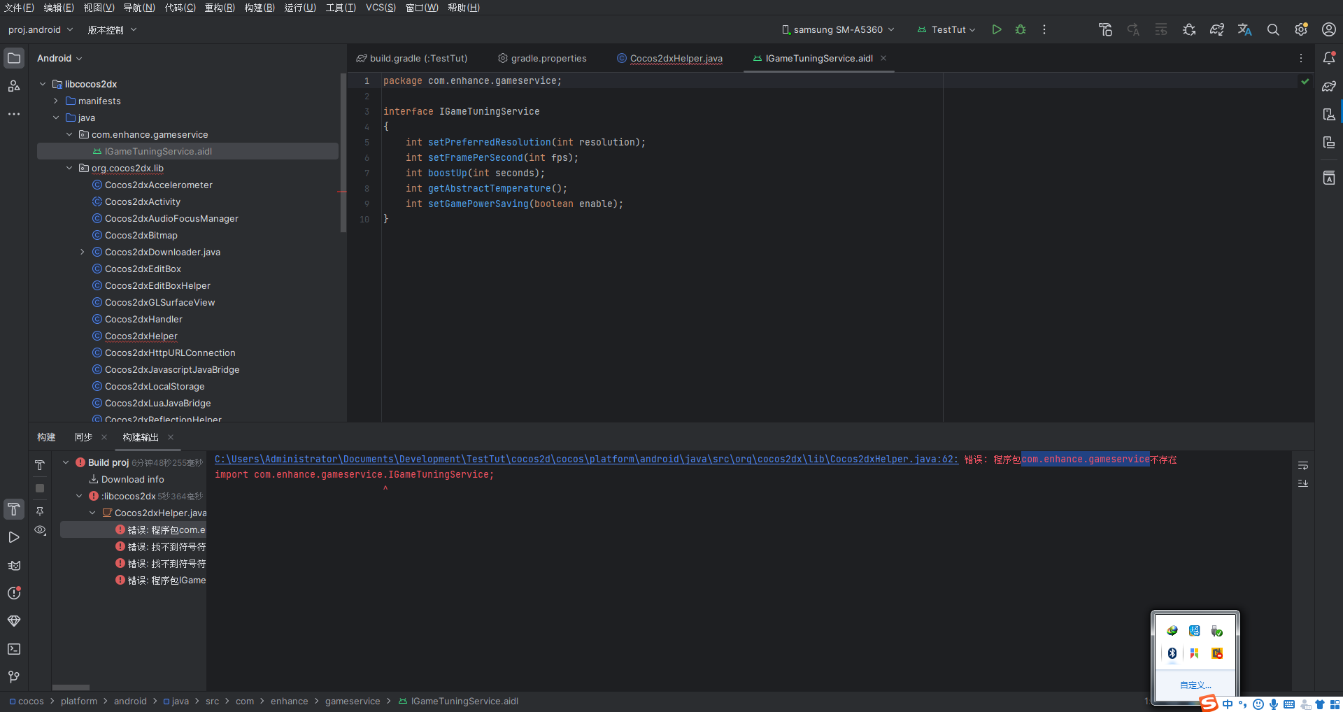
Task: Open the Notifications bell panel
Action: click(x=1329, y=58)
